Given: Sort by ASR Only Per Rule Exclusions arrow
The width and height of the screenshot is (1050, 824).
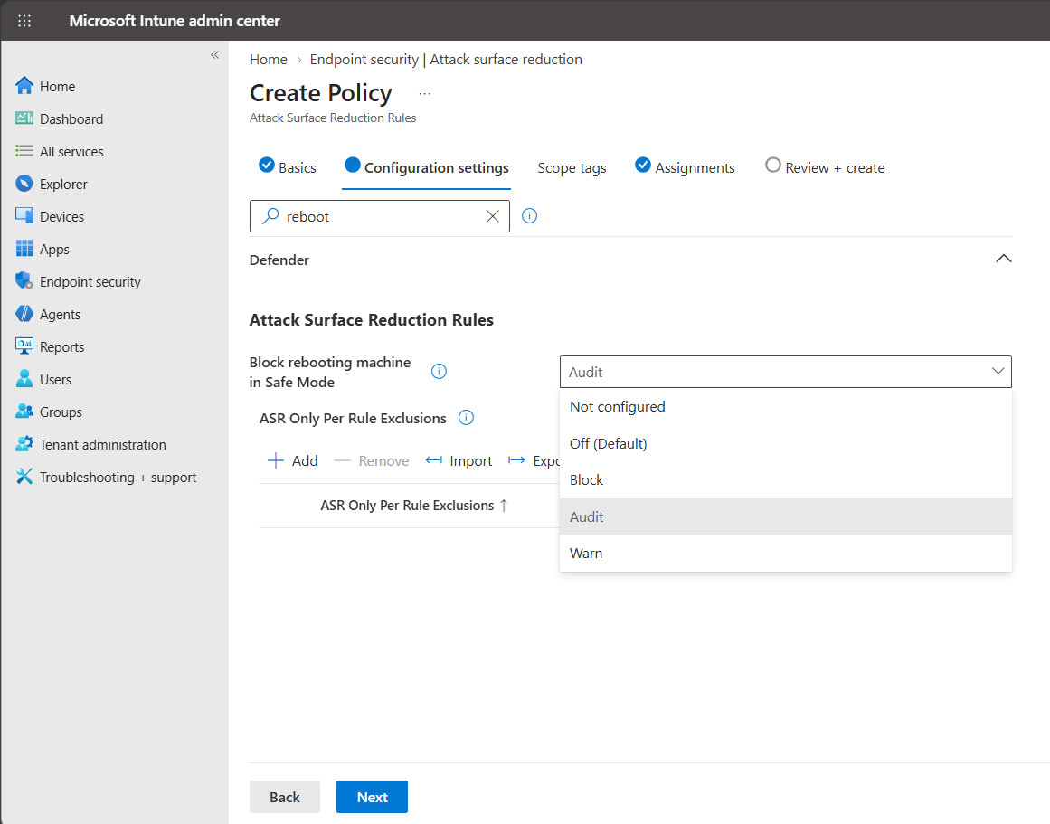Looking at the screenshot, I should click(x=504, y=505).
